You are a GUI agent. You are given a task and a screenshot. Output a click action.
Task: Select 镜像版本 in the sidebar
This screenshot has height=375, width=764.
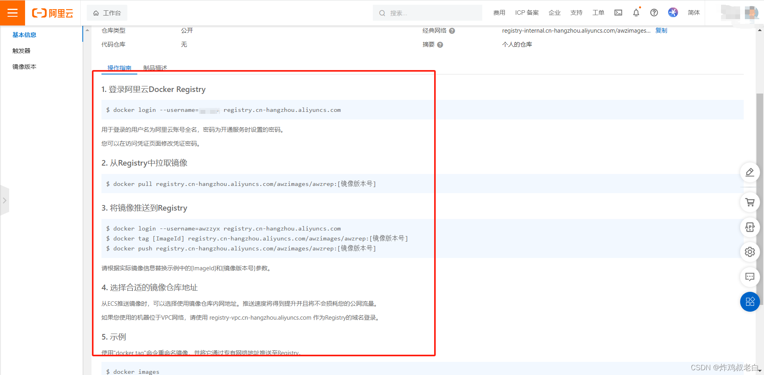click(x=24, y=67)
